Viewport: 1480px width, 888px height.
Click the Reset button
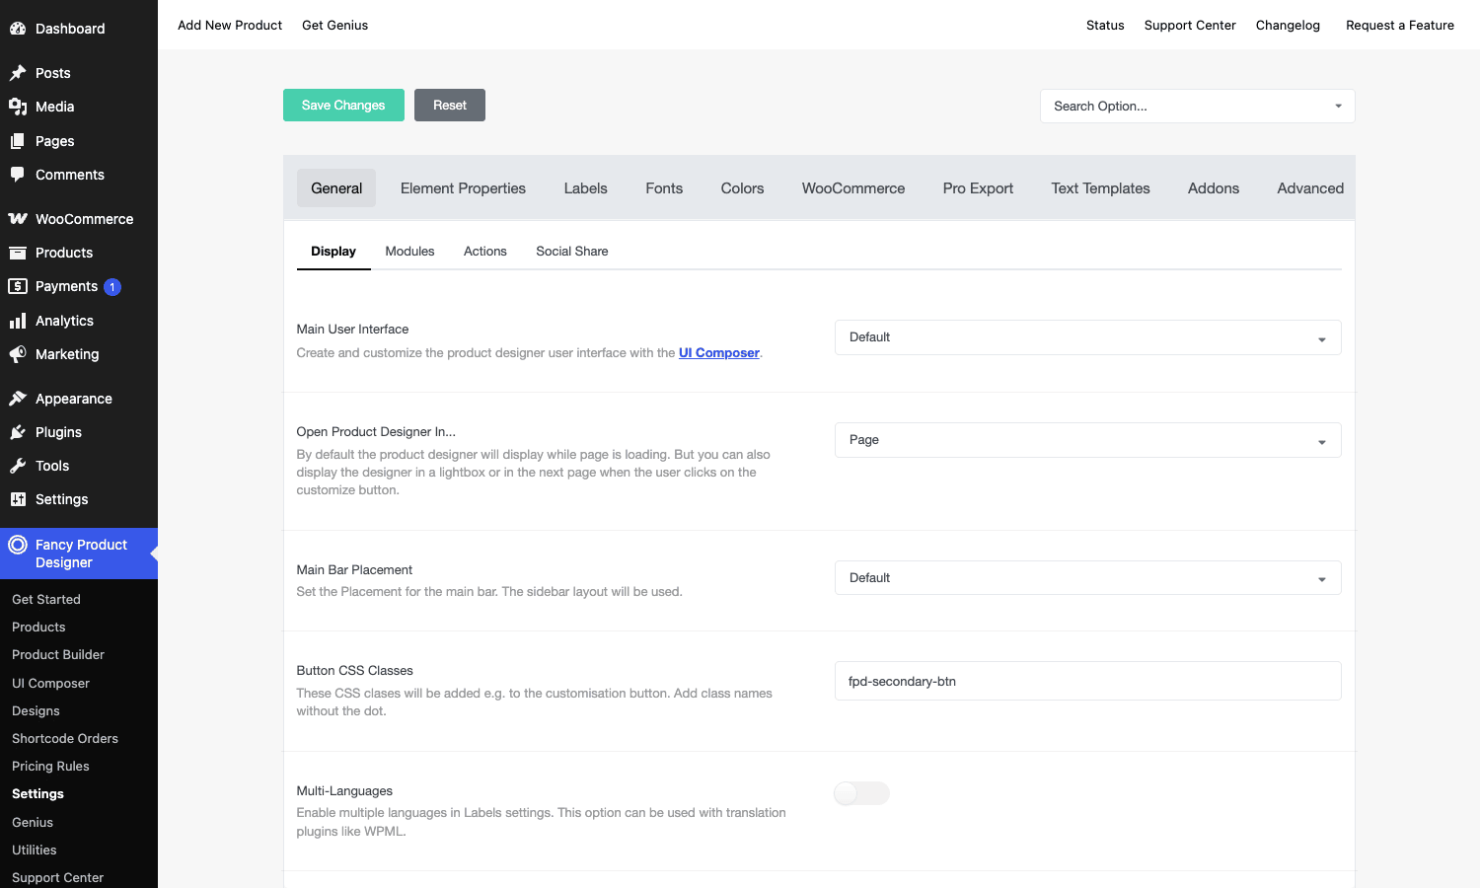coord(450,106)
